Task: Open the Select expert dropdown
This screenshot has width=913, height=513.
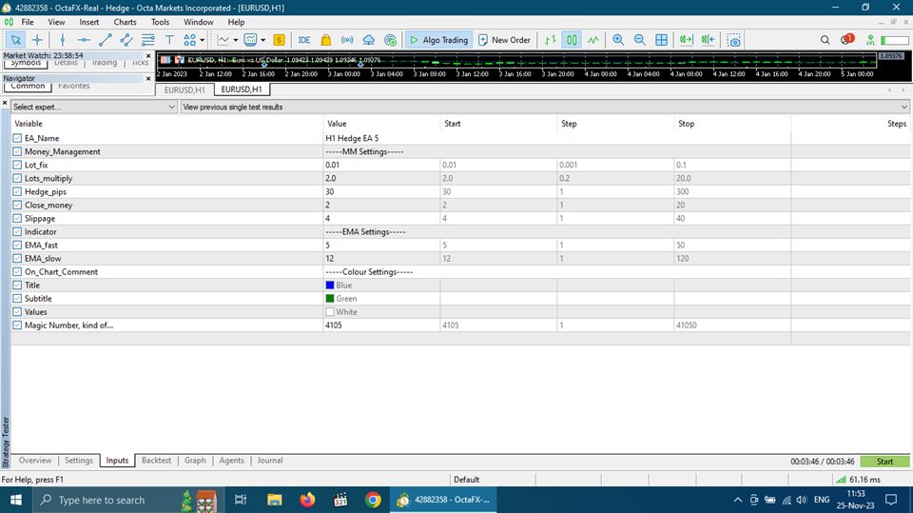Action: (x=94, y=107)
